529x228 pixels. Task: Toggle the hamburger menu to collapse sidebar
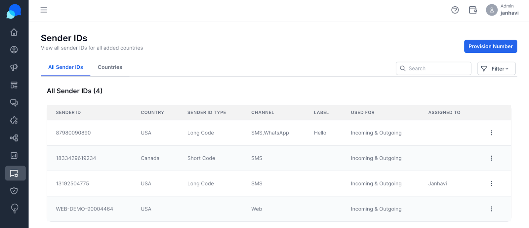click(44, 10)
